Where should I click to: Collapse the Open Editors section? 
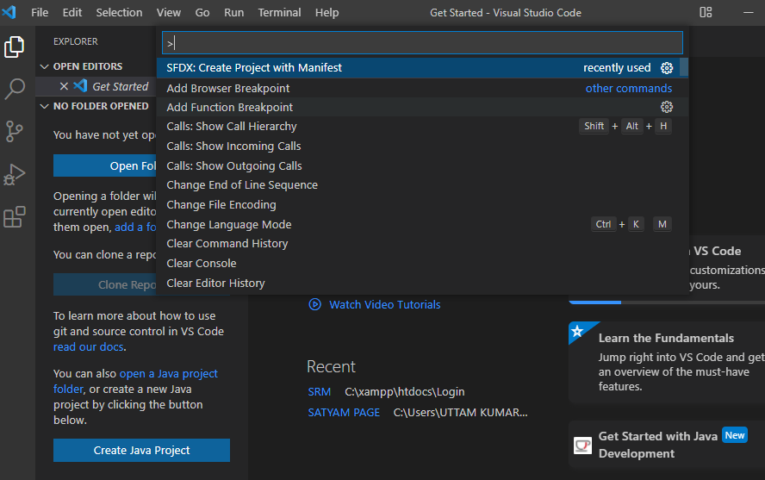point(45,66)
